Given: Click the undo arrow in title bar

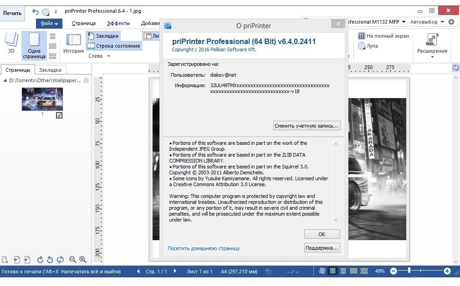Looking at the screenshot, I should tap(36, 12).
